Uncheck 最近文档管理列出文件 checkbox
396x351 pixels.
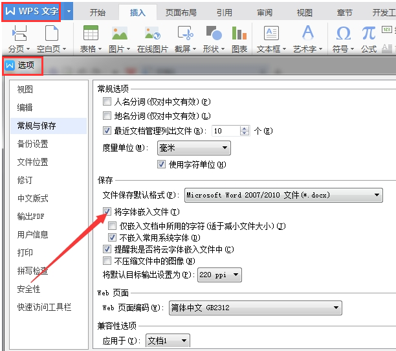pos(107,131)
